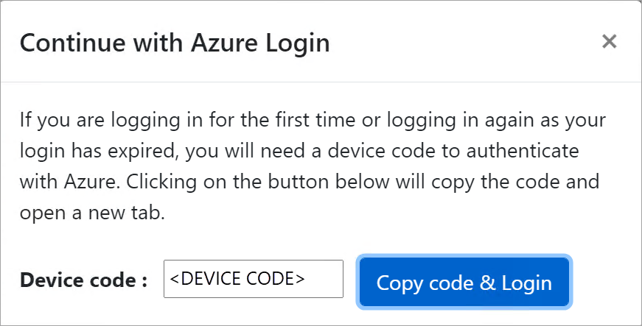Focus the Device code input field
Screen dimensions: 642x326
pos(253,279)
